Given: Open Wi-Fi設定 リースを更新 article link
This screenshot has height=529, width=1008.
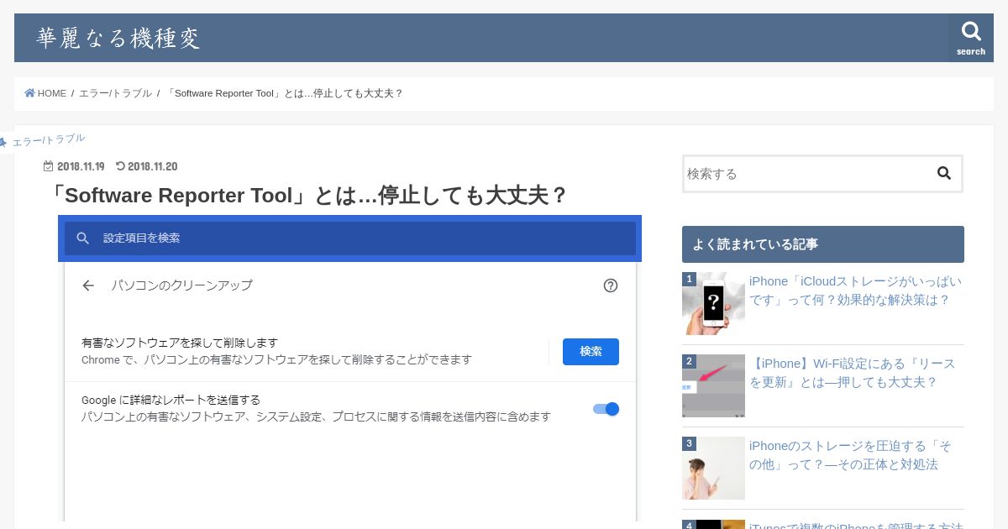Looking at the screenshot, I should (852, 373).
